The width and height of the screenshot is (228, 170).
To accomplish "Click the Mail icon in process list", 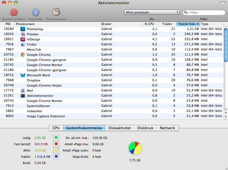I will tap(23, 91).
